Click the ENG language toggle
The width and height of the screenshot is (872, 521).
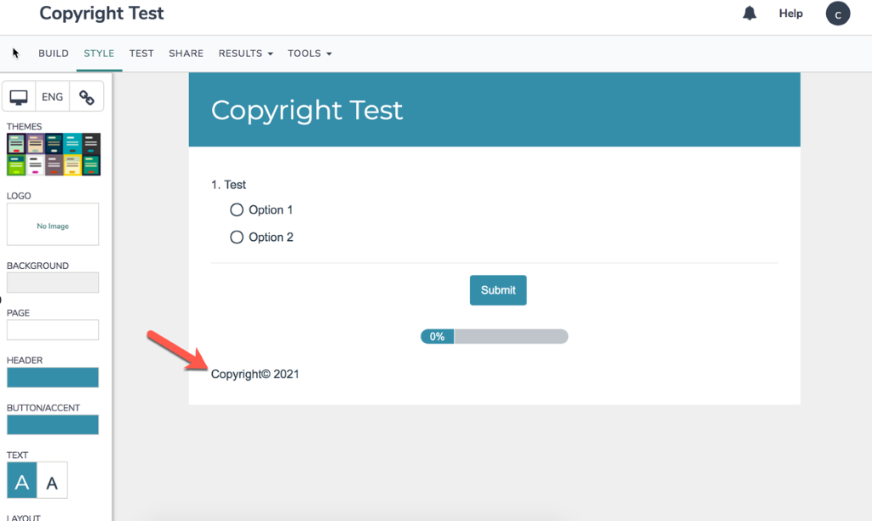[53, 97]
